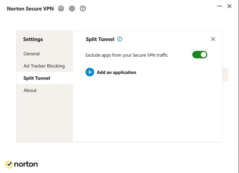
Task: Click the norton wordmark text
Action: pos(26,165)
